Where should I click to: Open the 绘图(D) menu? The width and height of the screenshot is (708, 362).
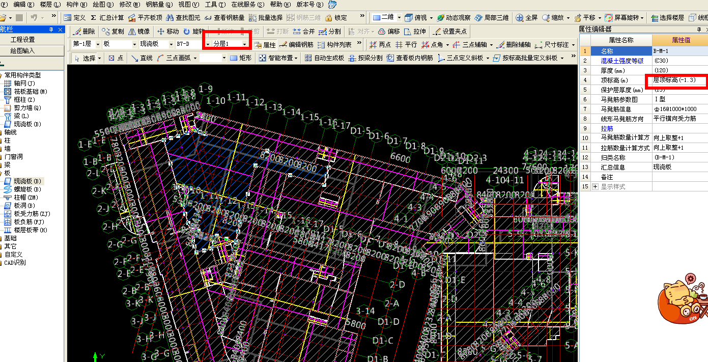[x=103, y=4]
